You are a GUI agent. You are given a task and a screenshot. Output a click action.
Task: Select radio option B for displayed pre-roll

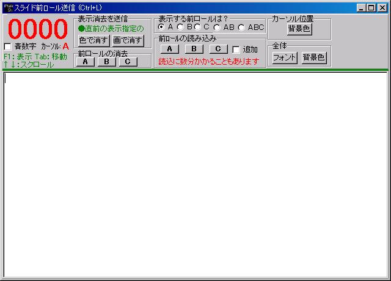180,27
